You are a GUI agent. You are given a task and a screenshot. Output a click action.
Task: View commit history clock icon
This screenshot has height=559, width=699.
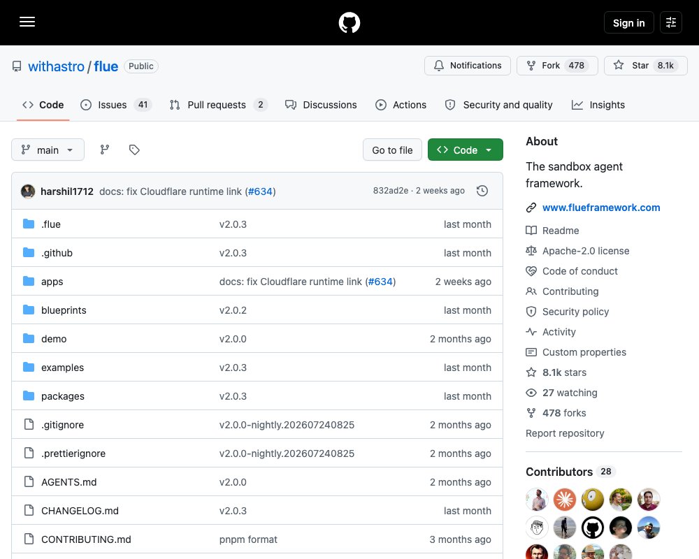[x=482, y=191]
